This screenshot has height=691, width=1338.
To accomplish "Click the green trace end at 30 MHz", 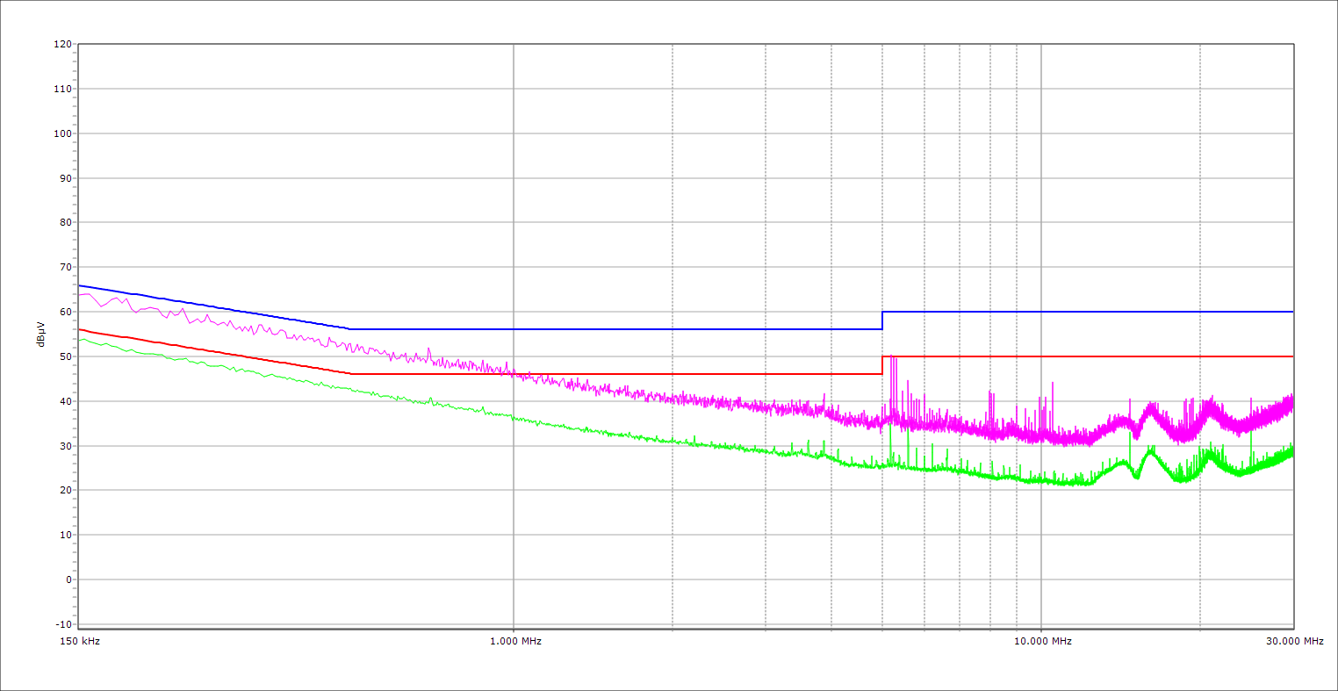I will click(1291, 451).
